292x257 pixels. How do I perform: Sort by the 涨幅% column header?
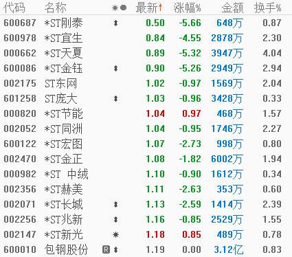187,8
